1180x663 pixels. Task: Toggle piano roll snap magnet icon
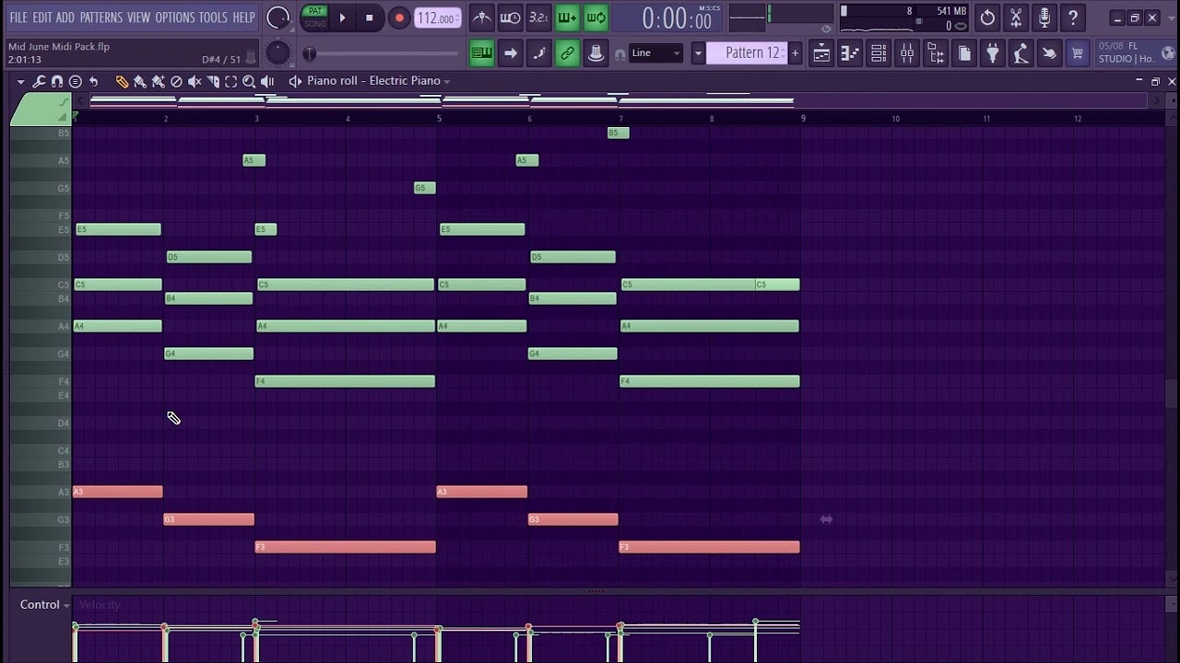coord(57,81)
